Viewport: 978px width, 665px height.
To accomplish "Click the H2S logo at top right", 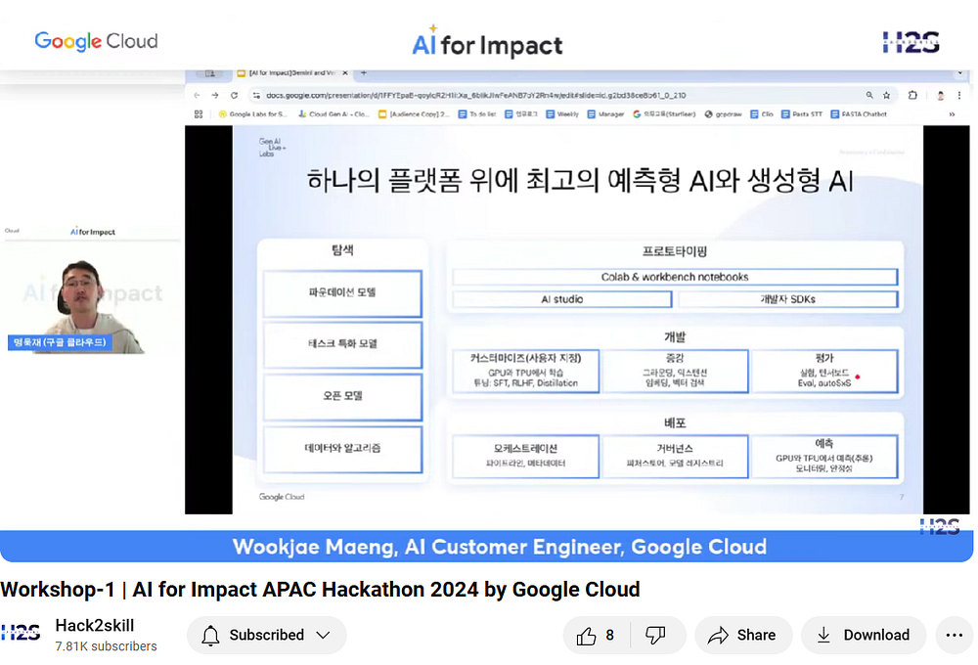I will [x=911, y=42].
